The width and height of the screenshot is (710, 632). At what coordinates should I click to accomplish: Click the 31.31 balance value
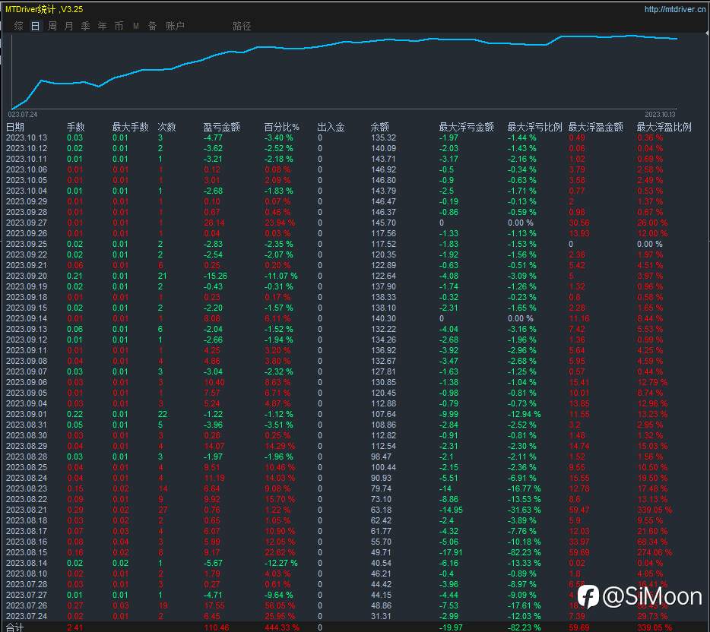(x=381, y=616)
